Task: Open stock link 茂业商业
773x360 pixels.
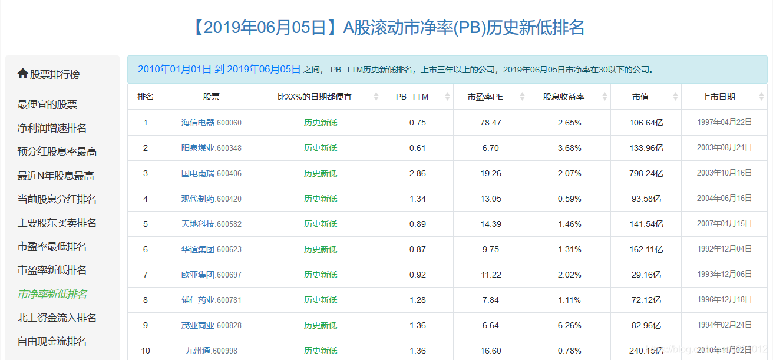Action: pyautogui.click(x=198, y=325)
